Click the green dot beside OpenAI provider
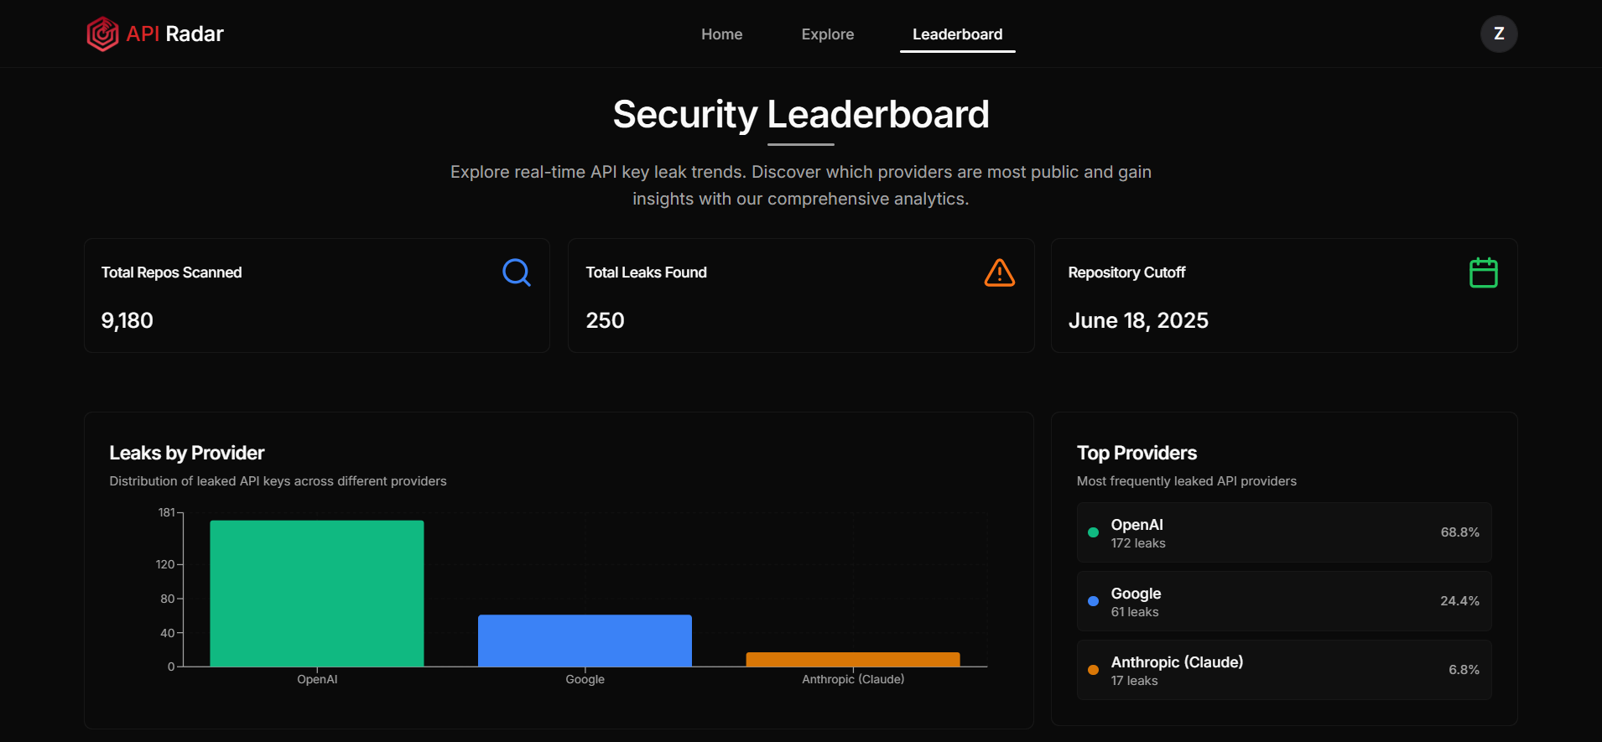This screenshot has width=1602, height=742. (1093, 532)
